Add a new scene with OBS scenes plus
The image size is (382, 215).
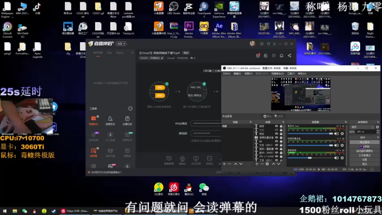(x=224, y=164)
